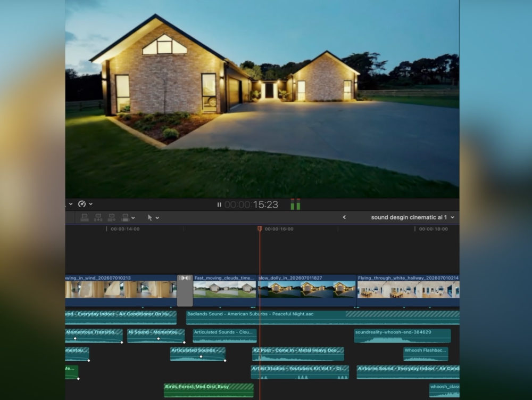Click in the viewer on the house image
Image resolution: width=532 pixels, height=400 pixels.
[262, 99]
